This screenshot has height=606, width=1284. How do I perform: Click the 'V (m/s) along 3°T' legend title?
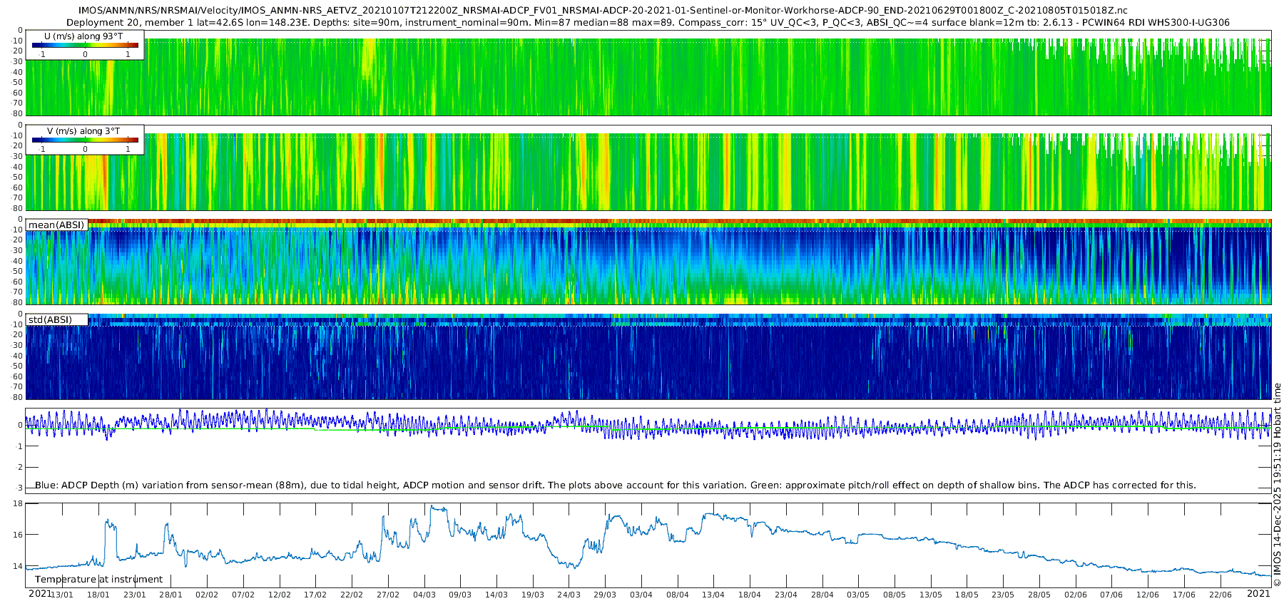83,131
